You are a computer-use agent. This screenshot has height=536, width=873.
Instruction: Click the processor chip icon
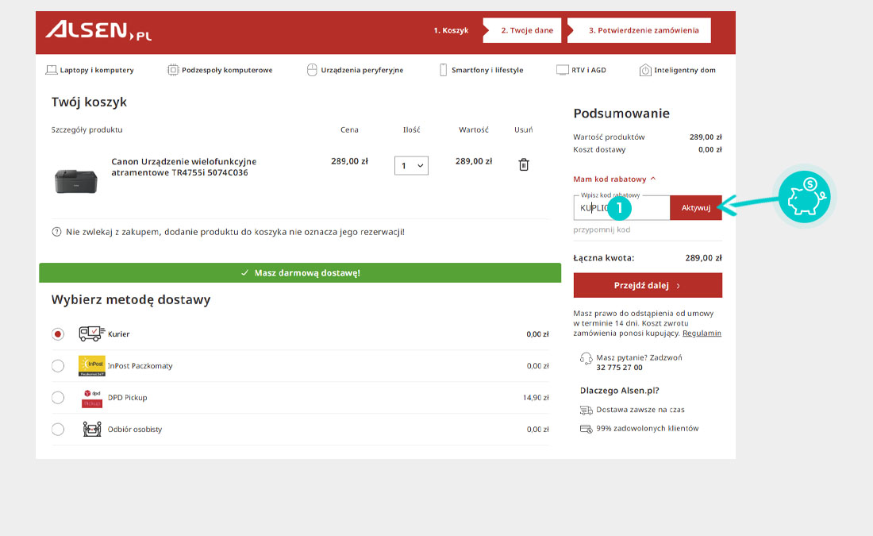(173, 70)
